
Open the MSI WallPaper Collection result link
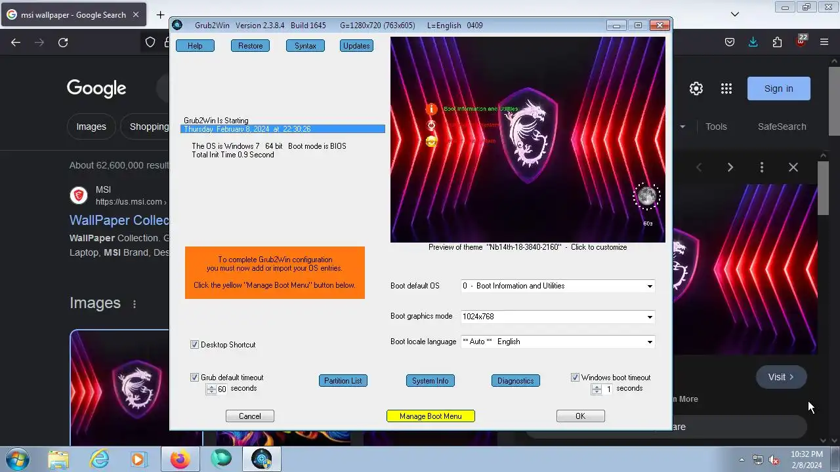119,220
